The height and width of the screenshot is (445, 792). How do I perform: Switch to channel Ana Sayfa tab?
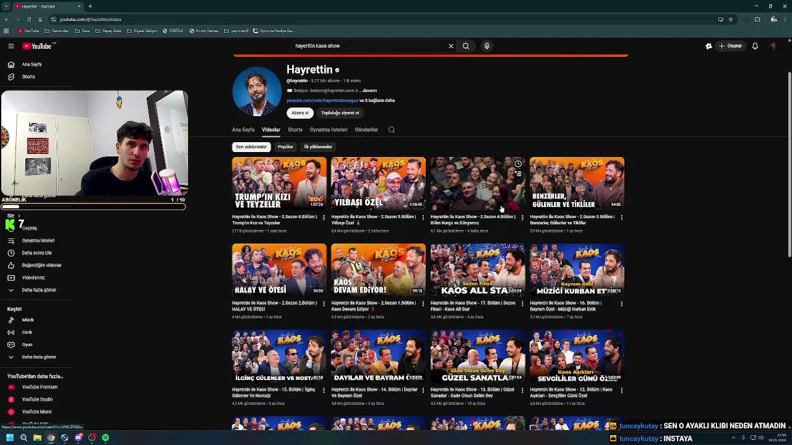[x=243, y=130]
